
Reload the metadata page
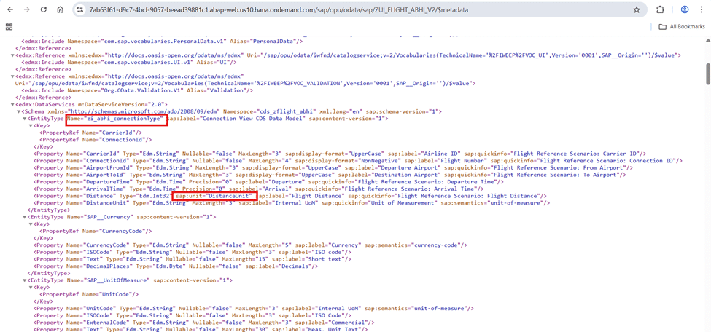(44, 10)
